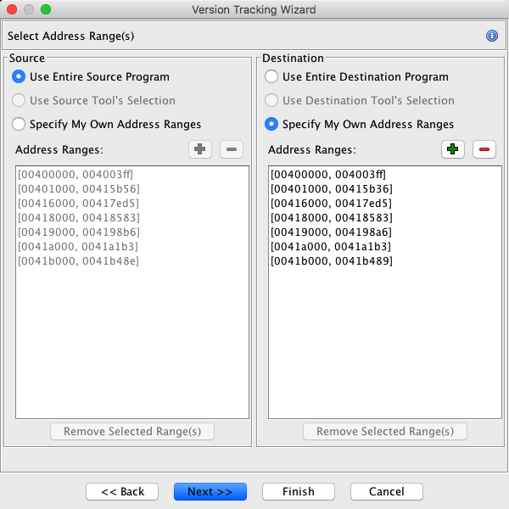Select Use Entire Source Program option
The height and width of the screenshot is (509, 509).
coord(19,76)
